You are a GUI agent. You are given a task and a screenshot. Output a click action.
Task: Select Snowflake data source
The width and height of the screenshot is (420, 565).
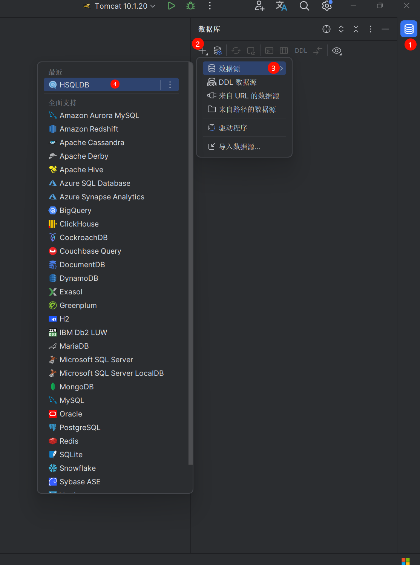point(111,468)
